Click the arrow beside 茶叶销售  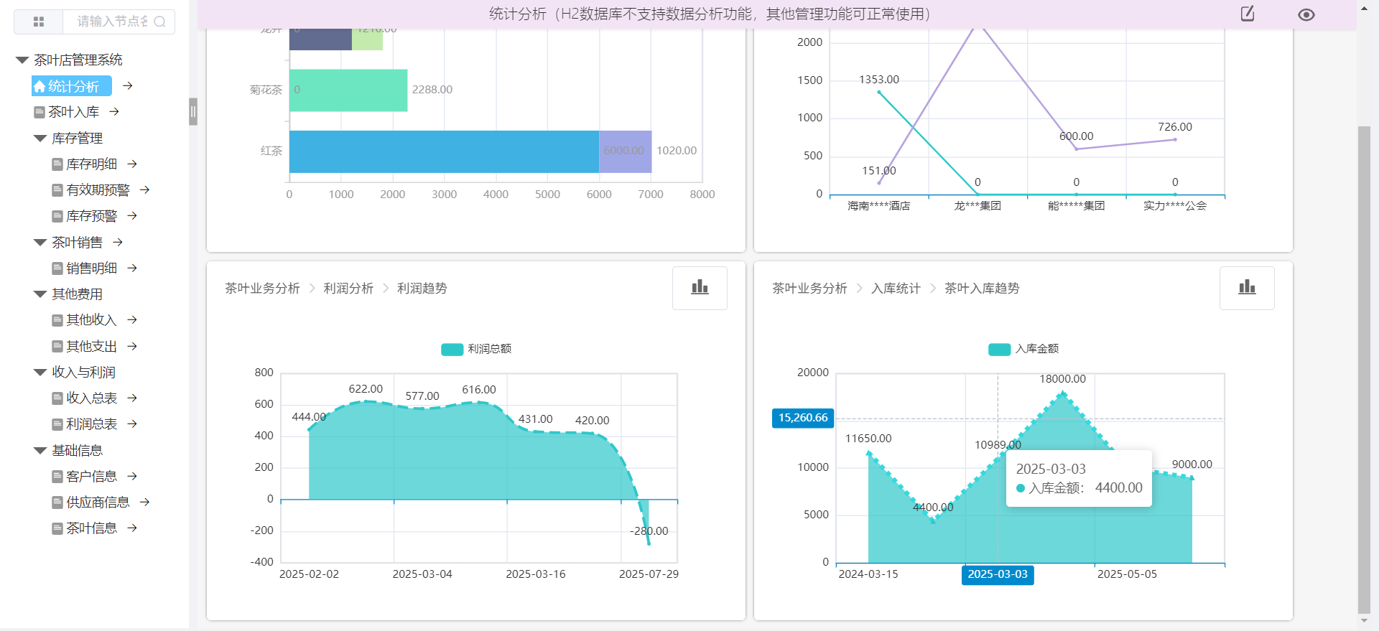(118, 243)
